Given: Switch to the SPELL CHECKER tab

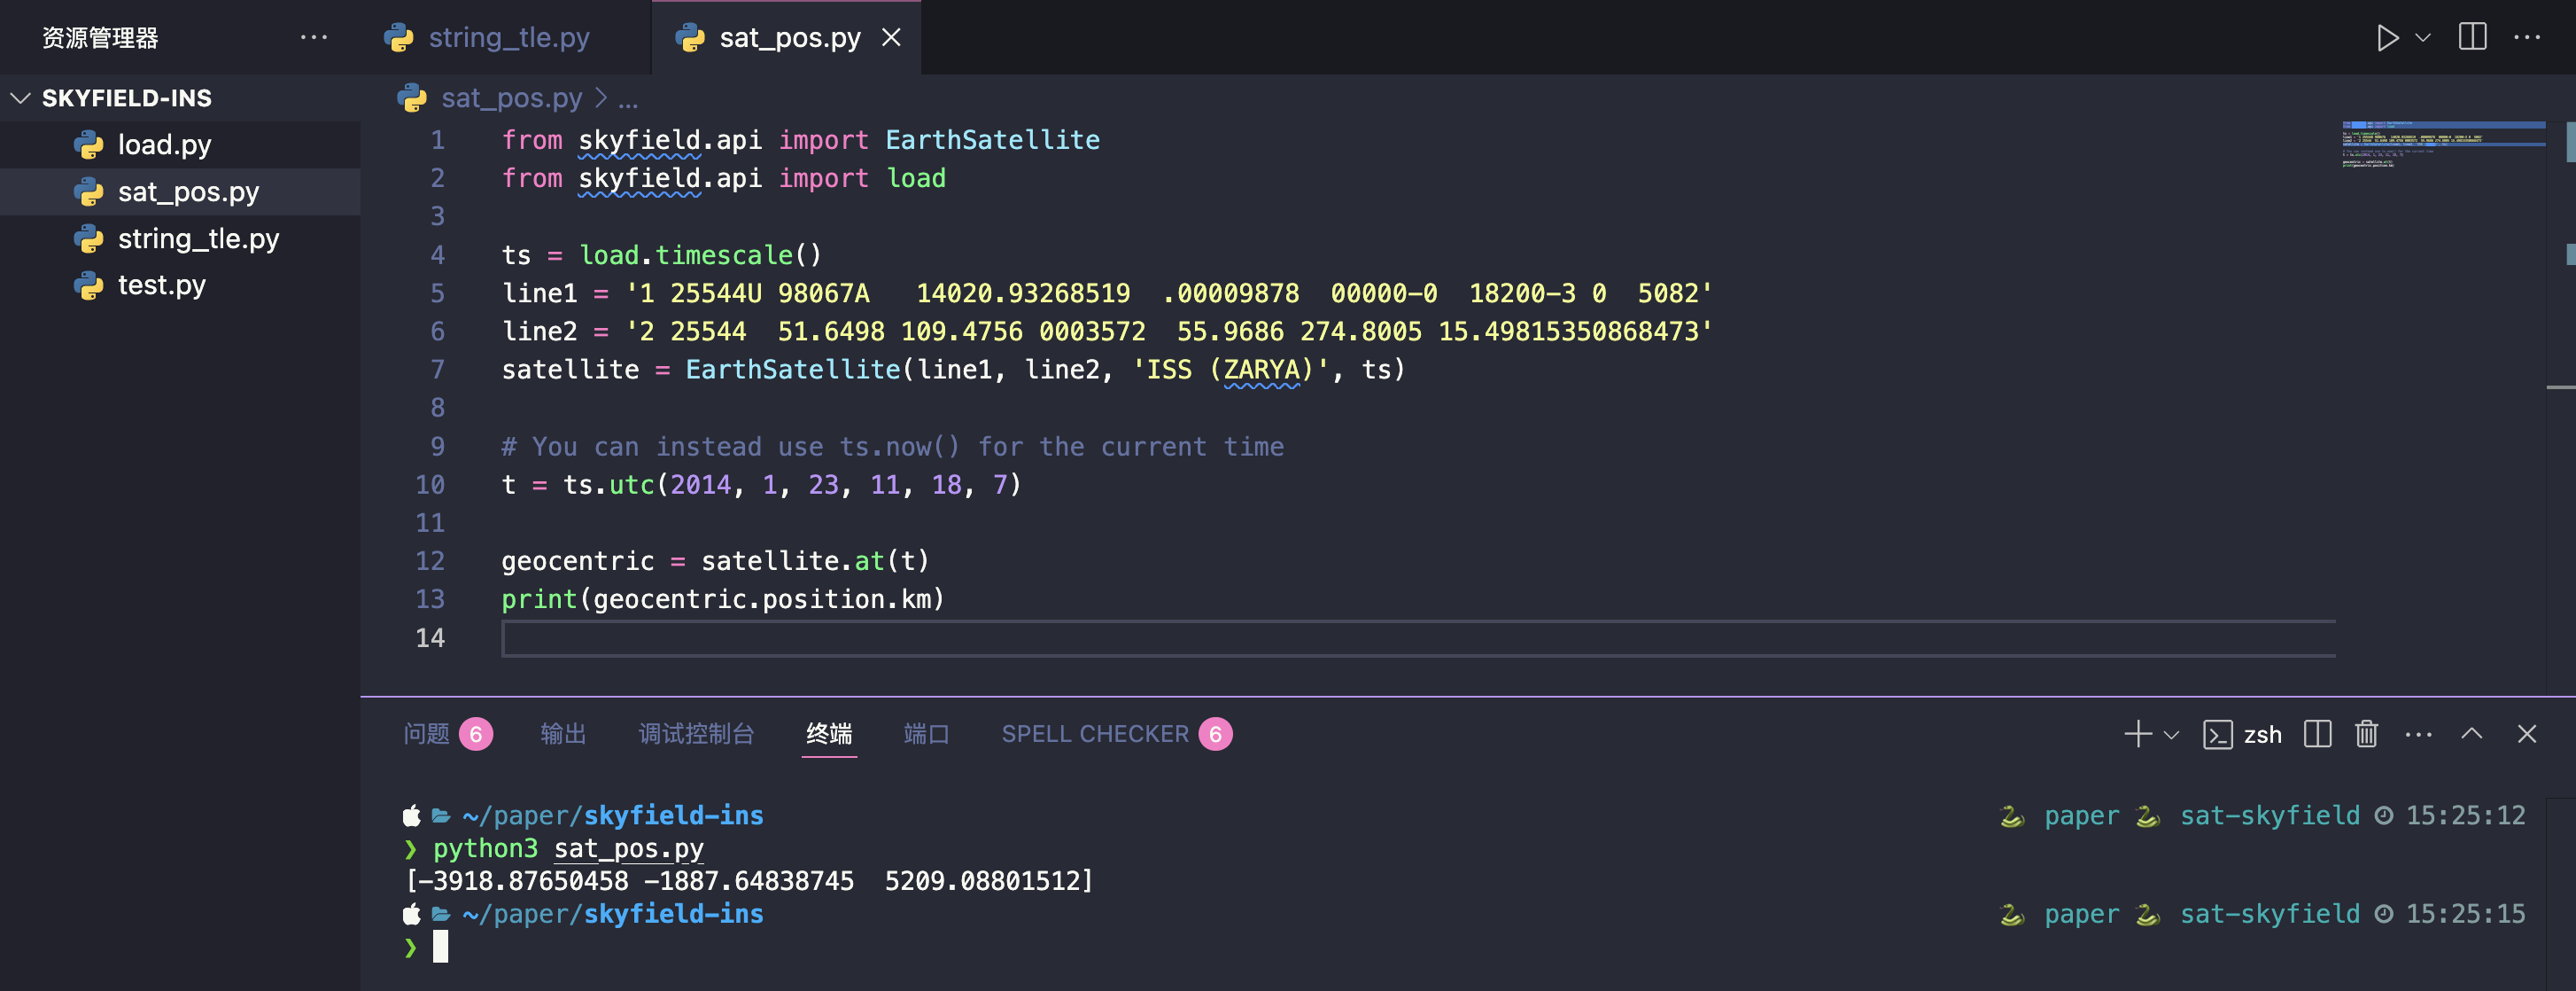Looking at the screenshot, I should tap(1094, 734).
